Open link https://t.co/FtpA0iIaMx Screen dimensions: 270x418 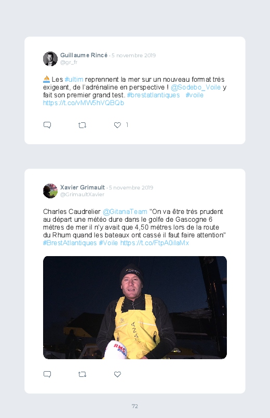coord(155,243)
